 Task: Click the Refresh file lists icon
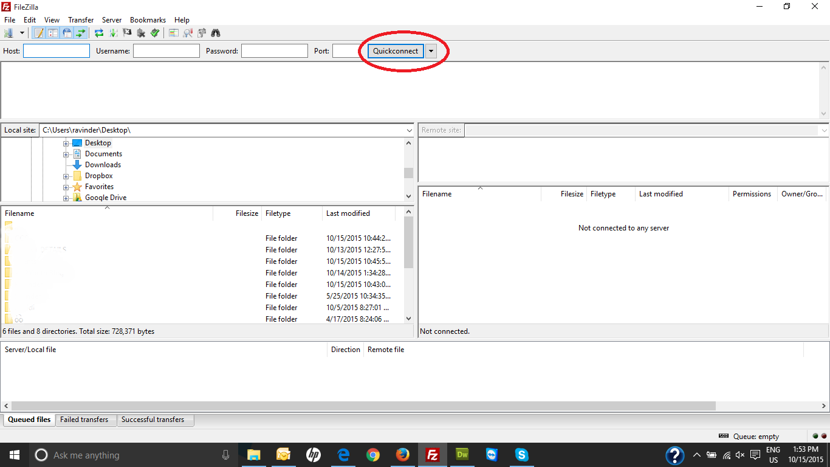pyautogui.click(x=98, y=33)
